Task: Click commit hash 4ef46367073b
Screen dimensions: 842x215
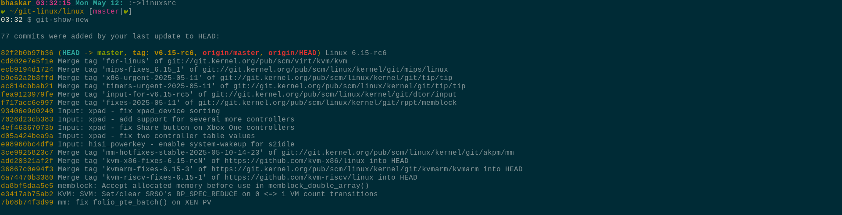Action: (27, 128)
